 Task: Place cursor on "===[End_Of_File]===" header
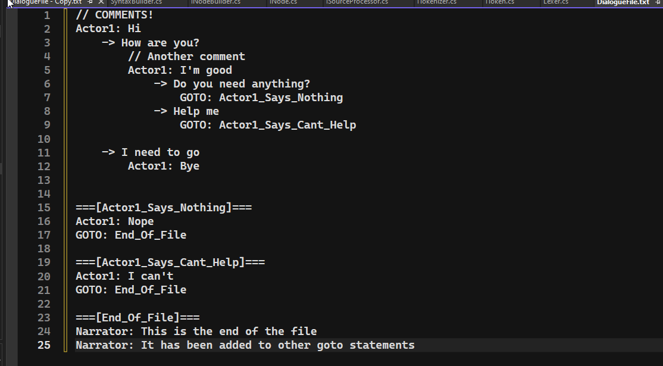pos(137,317)
